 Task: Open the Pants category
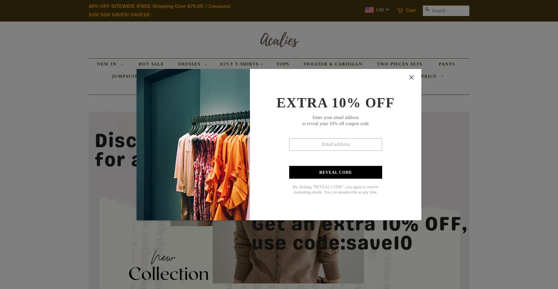pyautogui.click(x=447, y=64)
